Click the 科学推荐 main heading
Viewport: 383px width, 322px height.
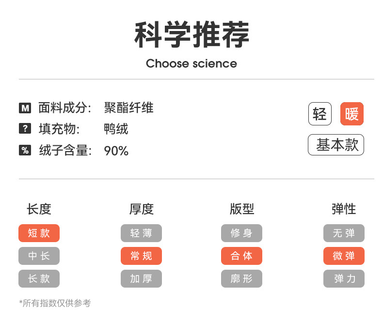click(191, 35)
